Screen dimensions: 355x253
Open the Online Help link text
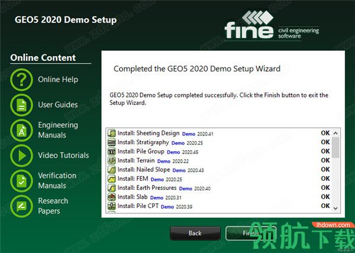58,79
